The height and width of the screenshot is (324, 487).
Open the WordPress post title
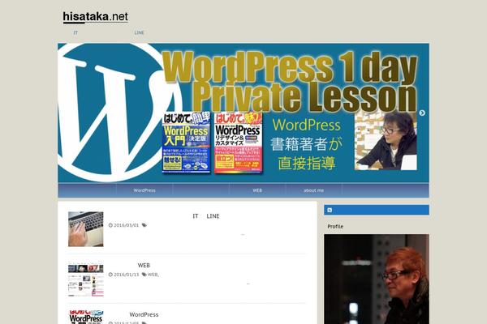144,315
